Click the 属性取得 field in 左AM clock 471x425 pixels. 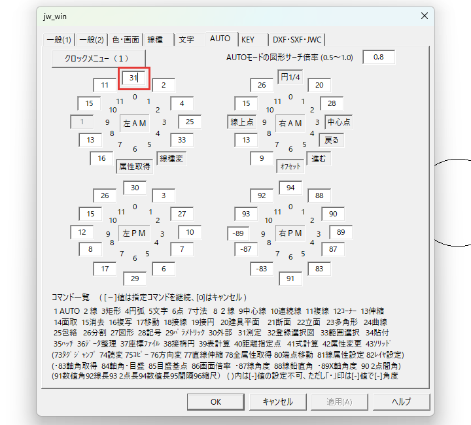(135, 166)
